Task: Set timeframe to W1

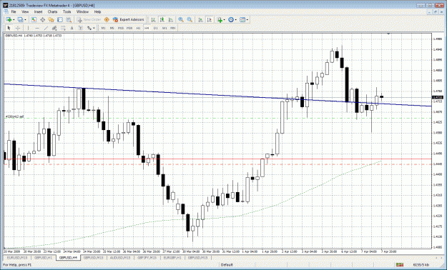Action: pyautogui.click(x=164, y=28)
